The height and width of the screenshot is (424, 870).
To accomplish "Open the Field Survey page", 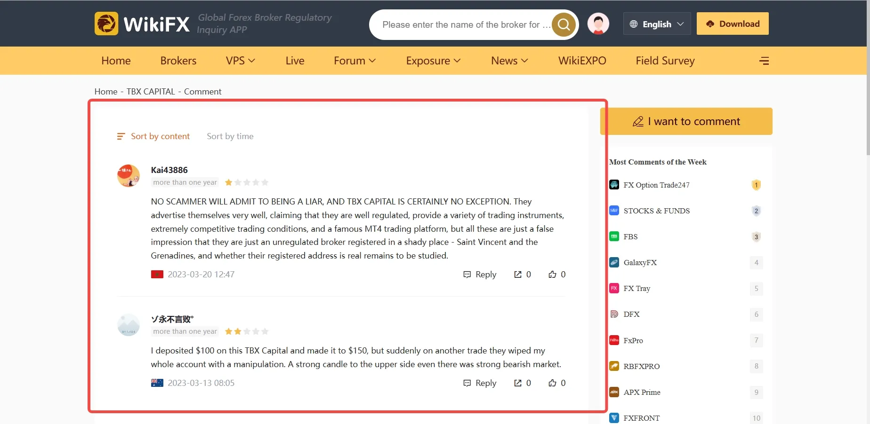I will (665, 61).
